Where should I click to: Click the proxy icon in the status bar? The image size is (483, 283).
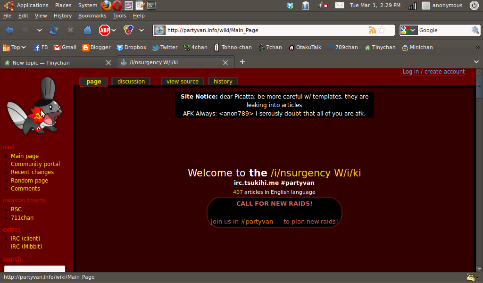coord(471,277)
